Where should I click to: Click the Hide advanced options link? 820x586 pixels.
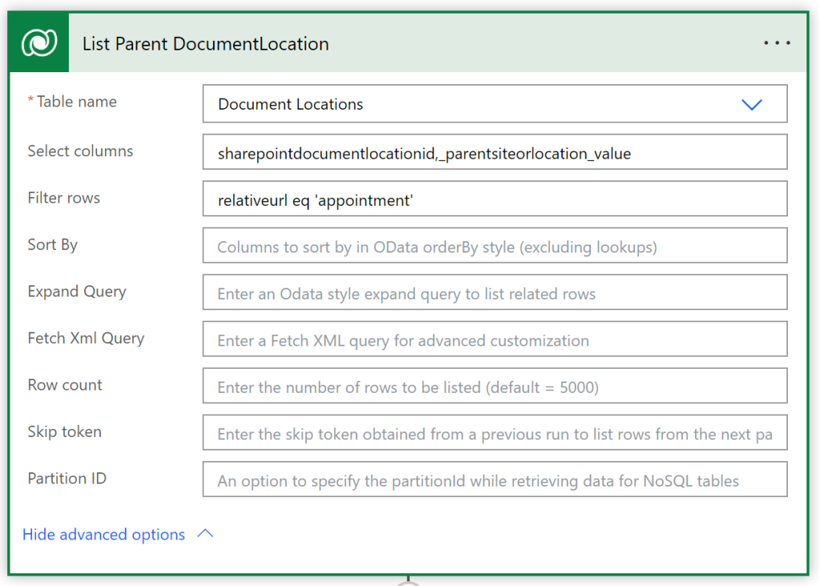point(103,535)
